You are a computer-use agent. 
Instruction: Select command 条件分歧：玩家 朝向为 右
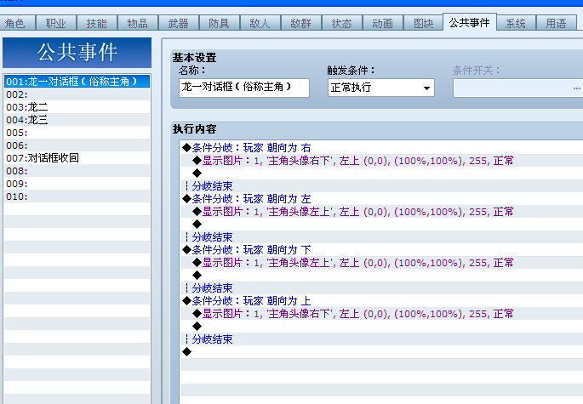[381, 147]
